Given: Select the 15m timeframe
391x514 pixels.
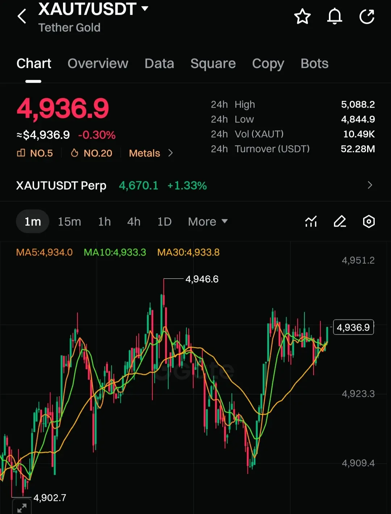Looking at the screenshot, I should pos(70,222).
